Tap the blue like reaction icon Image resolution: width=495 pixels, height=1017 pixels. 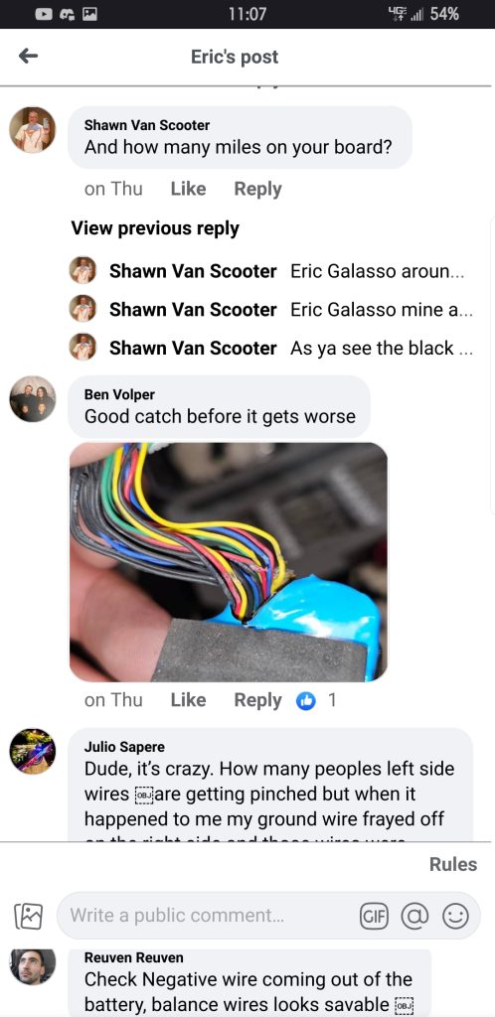[305, 700]
